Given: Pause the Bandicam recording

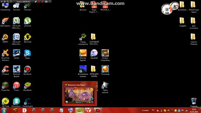Looking at the screenshot, I should click(39, 2).
